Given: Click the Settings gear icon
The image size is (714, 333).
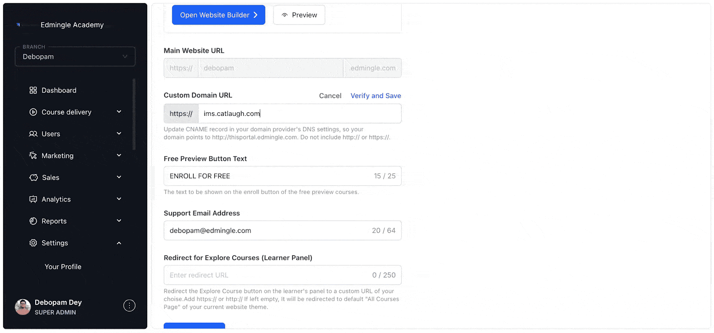Looking at the screenshot, I should 33,243.
